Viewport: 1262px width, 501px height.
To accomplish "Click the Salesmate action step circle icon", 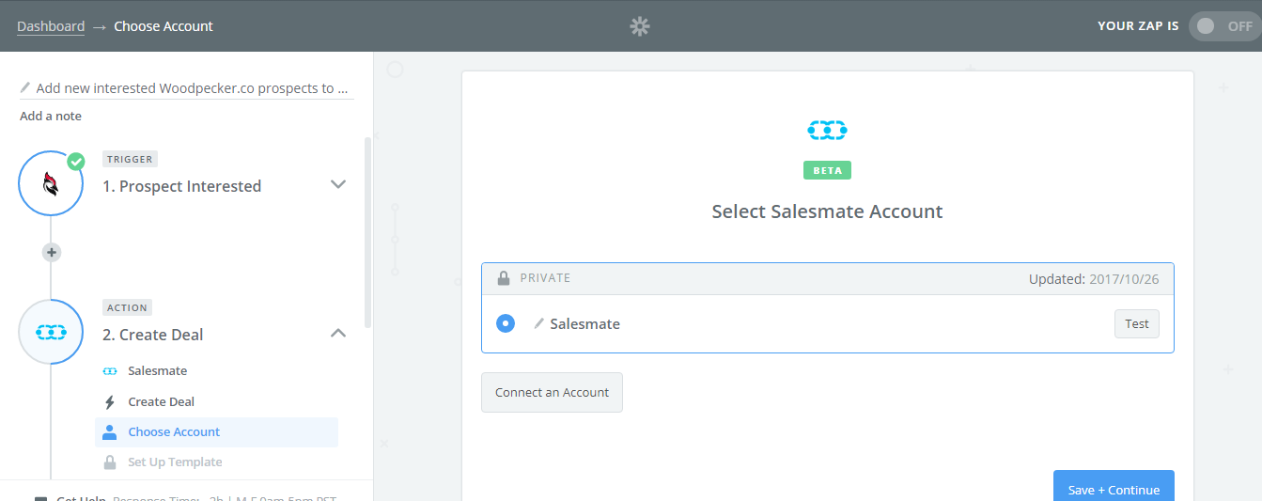I will pos(51,332).
